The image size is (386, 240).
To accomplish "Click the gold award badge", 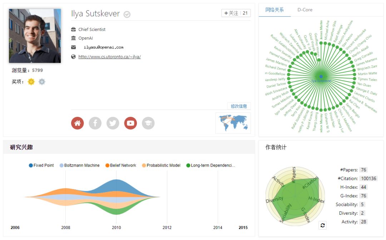I will coord(31,82).
